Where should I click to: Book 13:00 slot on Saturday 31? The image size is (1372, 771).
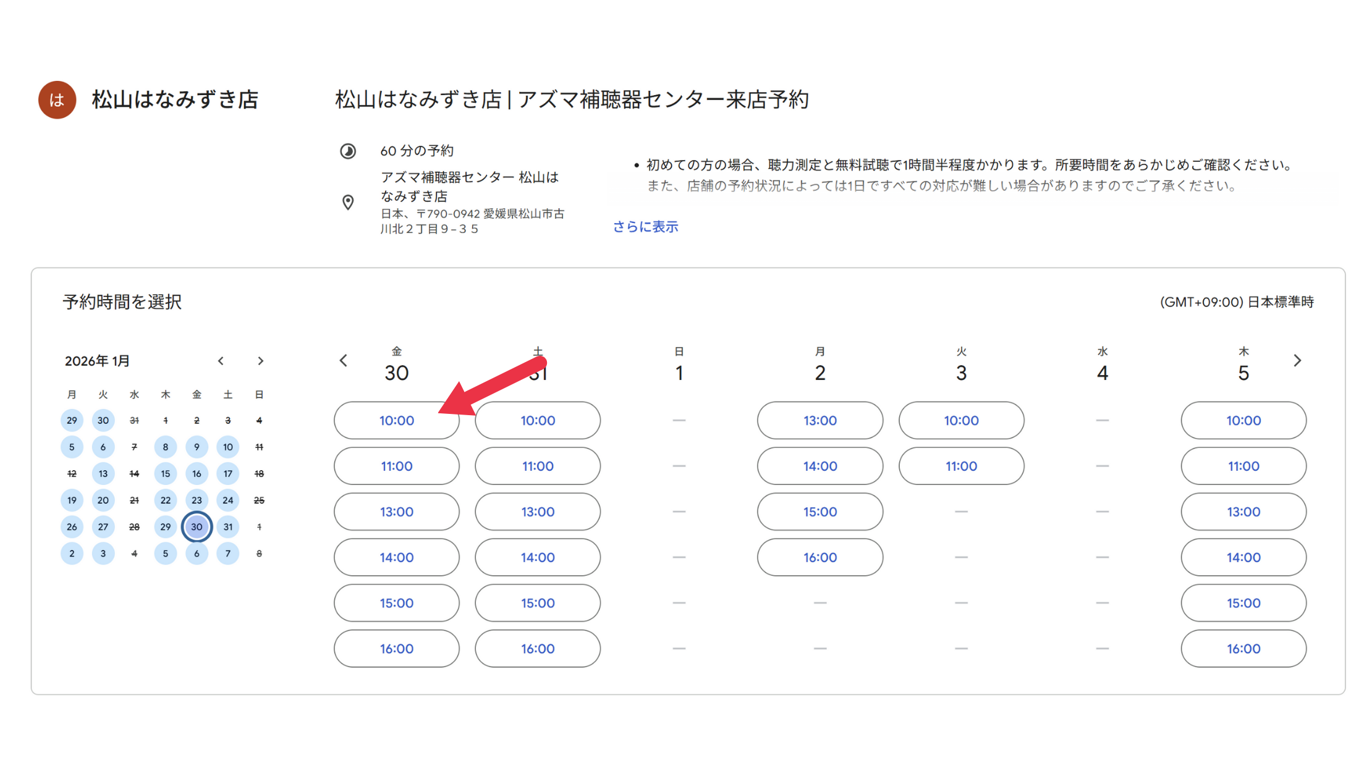tap(537, 512)
